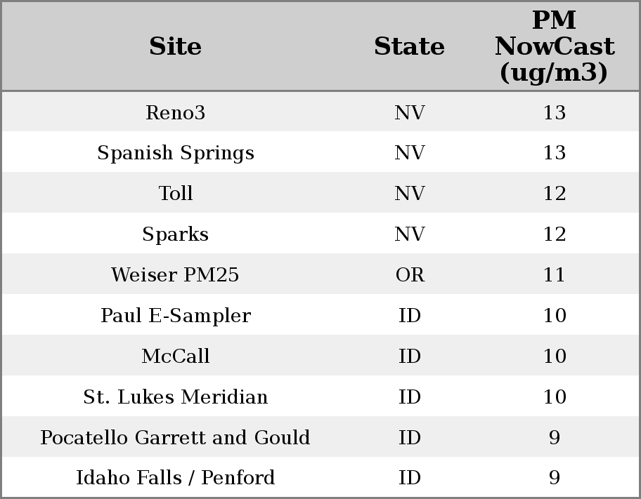Click the State column header

point(409,46)
